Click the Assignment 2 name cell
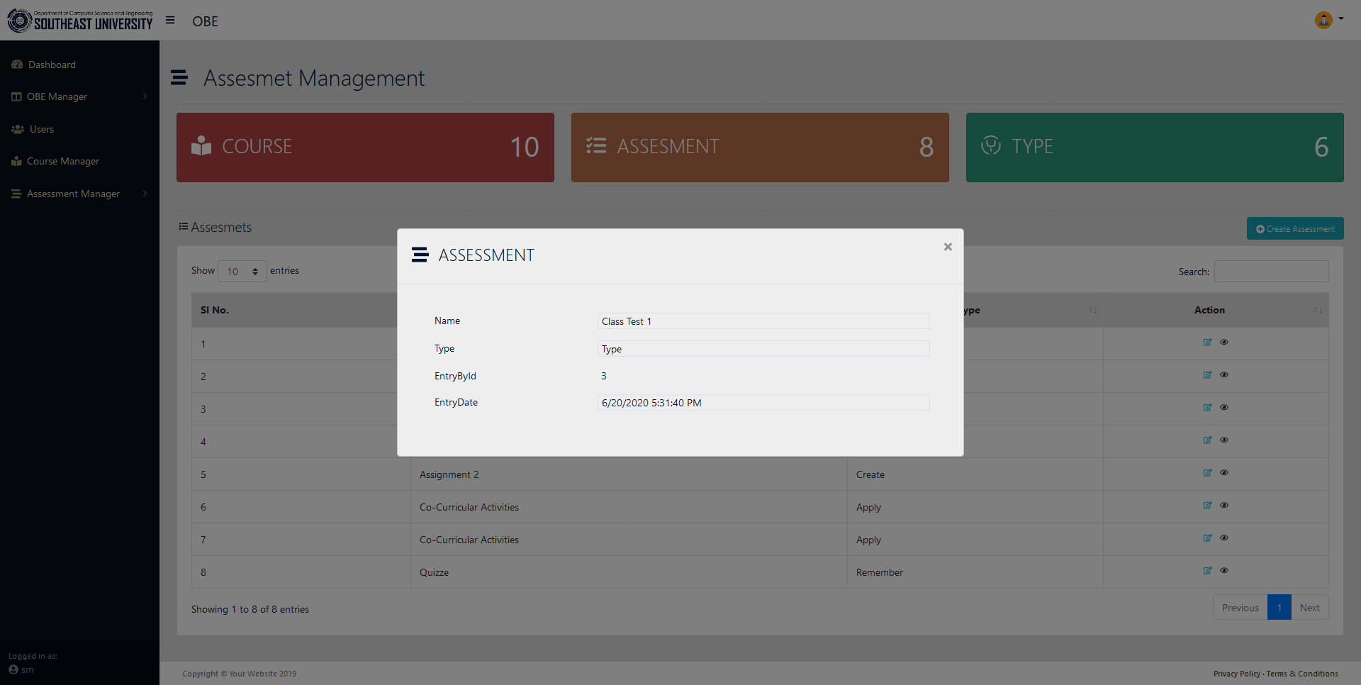This screenshot has width=1361, height=685. point(629,474)
